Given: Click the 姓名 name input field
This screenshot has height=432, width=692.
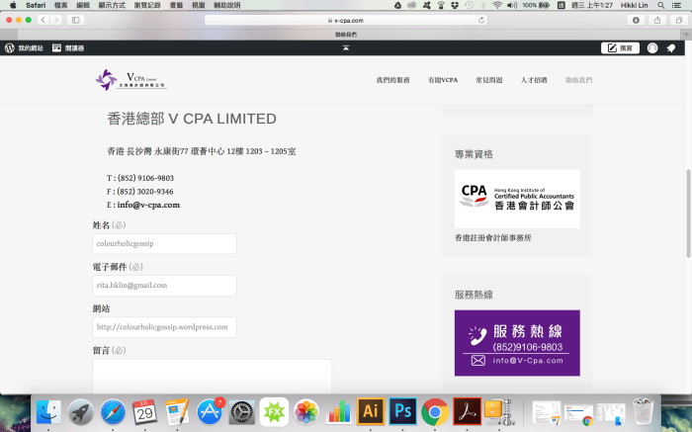Looking at the screenshot, I should pyautogui.click(x=164, y=243).
